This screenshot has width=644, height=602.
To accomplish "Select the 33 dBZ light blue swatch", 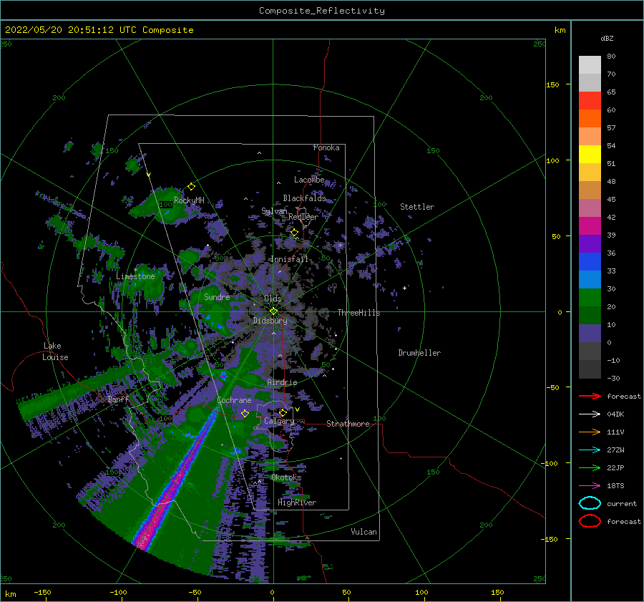I will pyautogui.click(x=590, y=280).
